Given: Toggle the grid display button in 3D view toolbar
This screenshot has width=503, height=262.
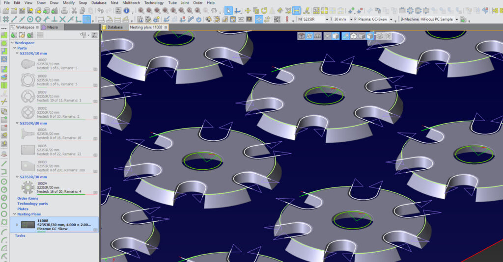Looking at the screenshot, I should (x=309, y=36).
